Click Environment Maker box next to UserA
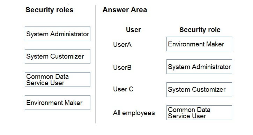This screenshot has height=135, width=253. (199, 44)
